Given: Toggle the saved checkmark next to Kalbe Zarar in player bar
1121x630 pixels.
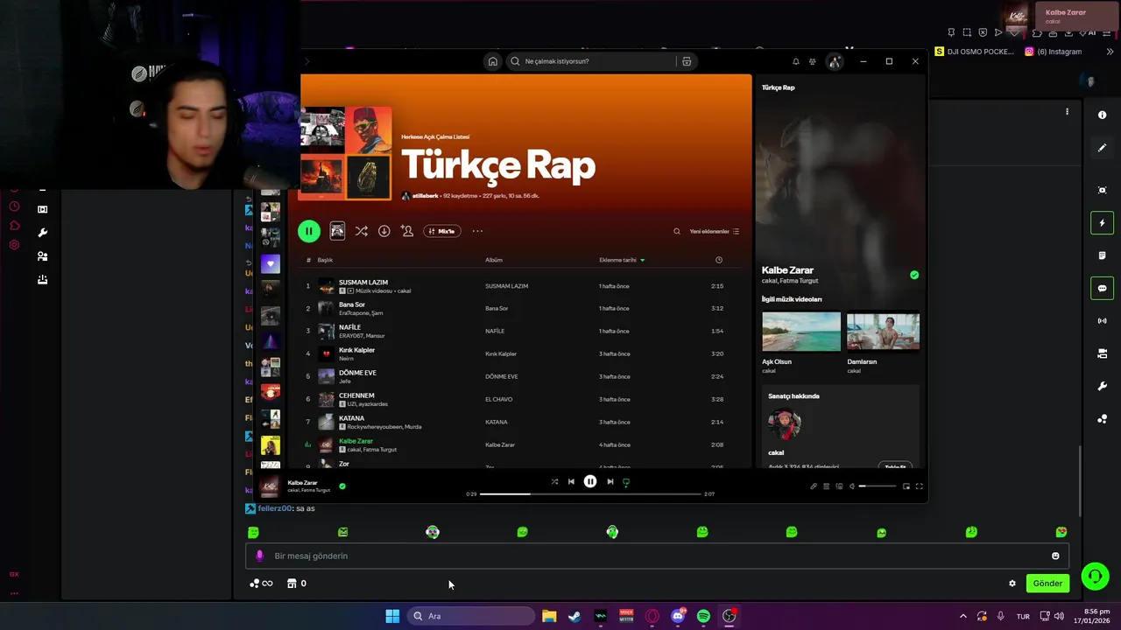Looking at the screenshot, I should (x=342, y=486).
